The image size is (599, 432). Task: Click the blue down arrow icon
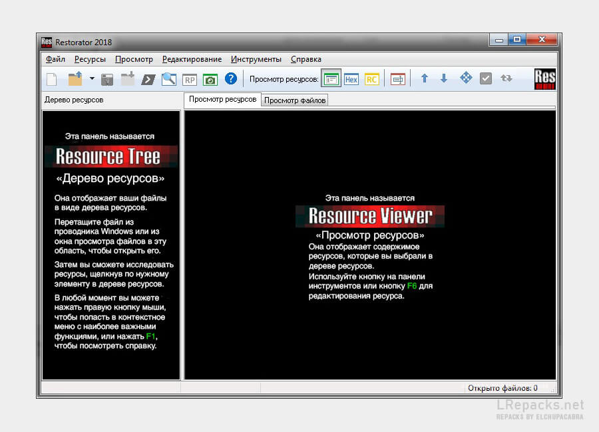pyautogui.click(x=444, y=78)
